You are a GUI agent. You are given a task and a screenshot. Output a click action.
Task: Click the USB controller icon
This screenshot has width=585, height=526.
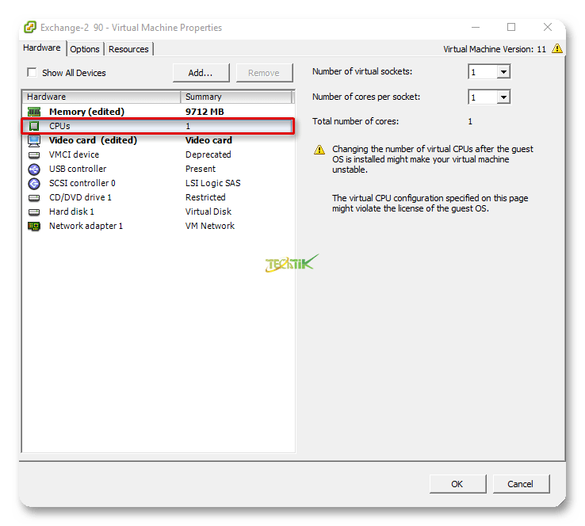(x=34, y=169)
